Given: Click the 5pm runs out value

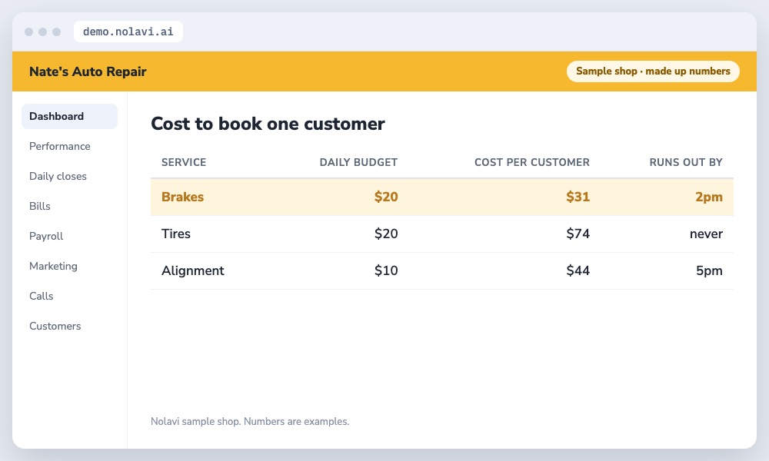Looking at the screenshot, I should coord(709,271).
